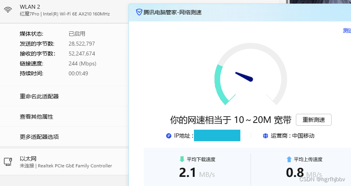Click the blue upload arrow icon
The height and width of the screenshot is (186, 351).
click(x=289, y=159)
